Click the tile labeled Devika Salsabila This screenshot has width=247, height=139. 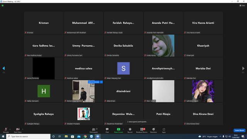[x=123, y=46]
